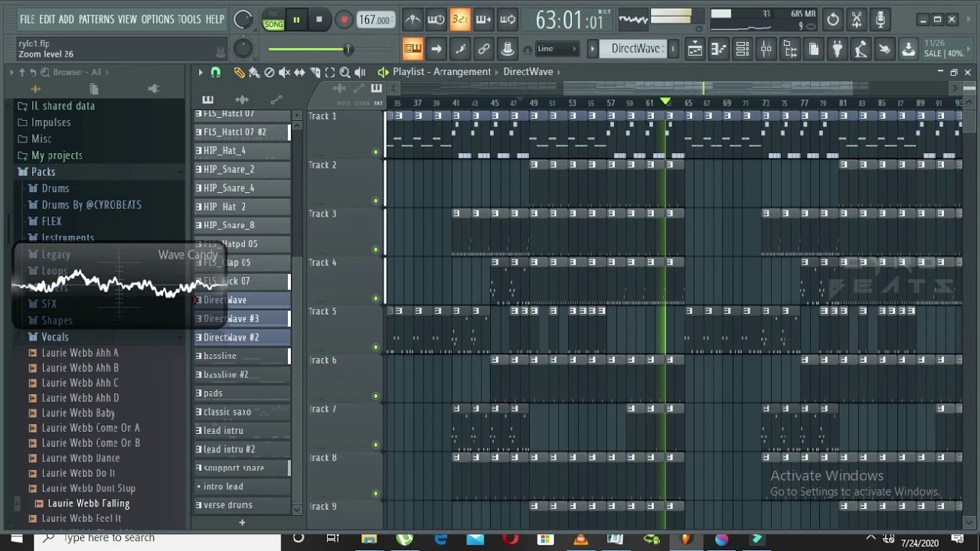Open the playlist options menu arrow
Viewport: 980px width, 551px height.
[200, 72]
